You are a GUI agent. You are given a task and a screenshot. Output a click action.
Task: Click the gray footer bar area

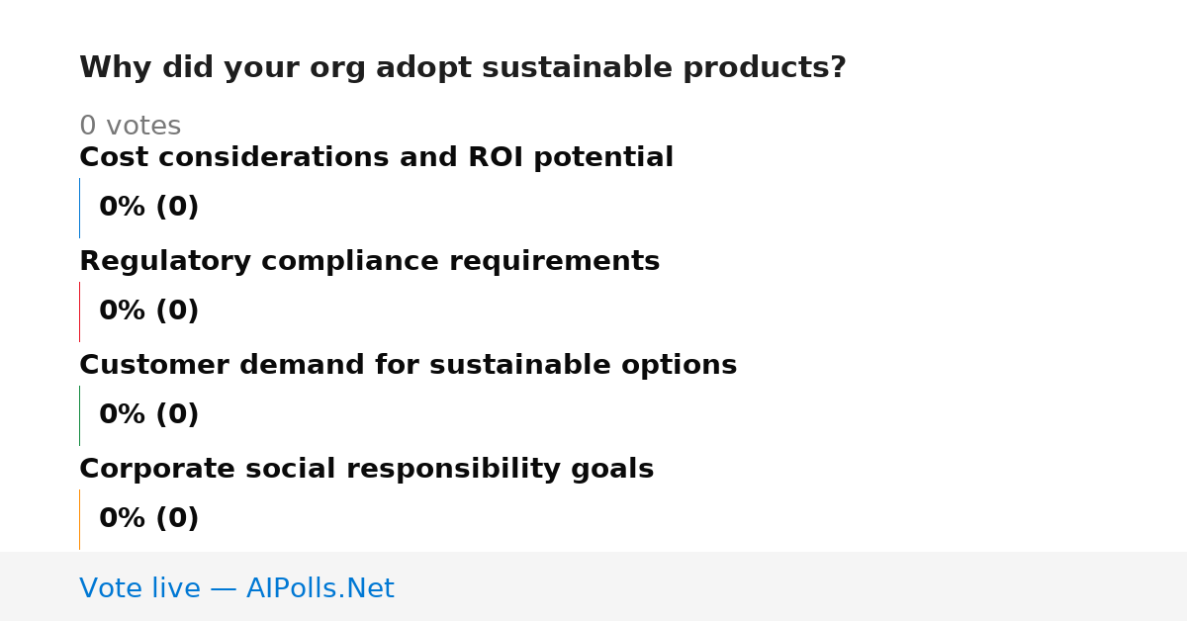pyautogui.click(x=593, y=586)
